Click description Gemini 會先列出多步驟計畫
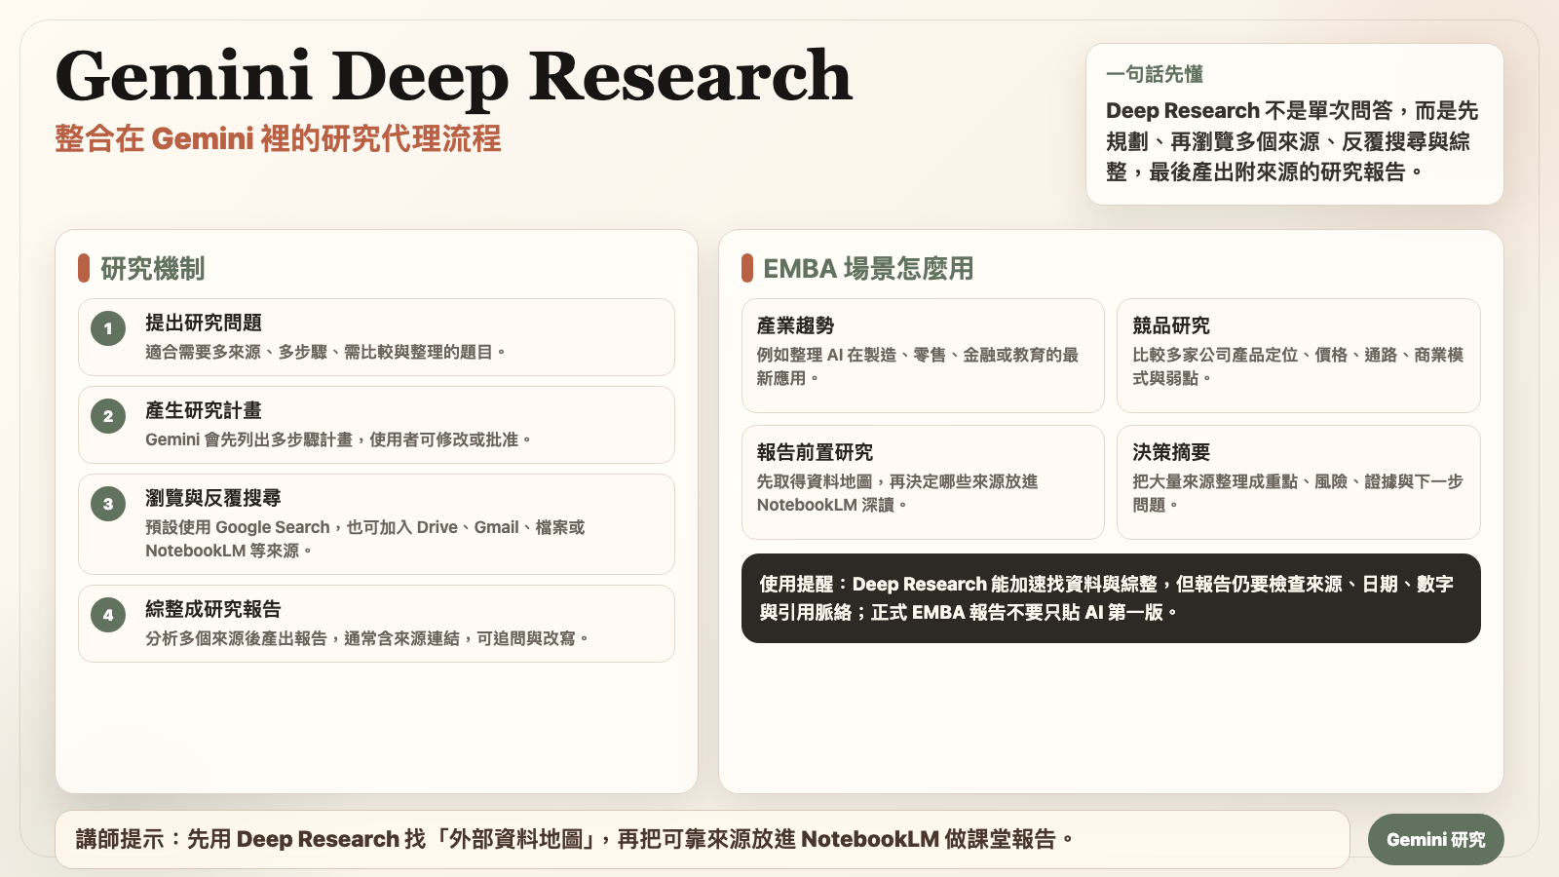This screenshot has height=877, width=1559. [338, 439]
